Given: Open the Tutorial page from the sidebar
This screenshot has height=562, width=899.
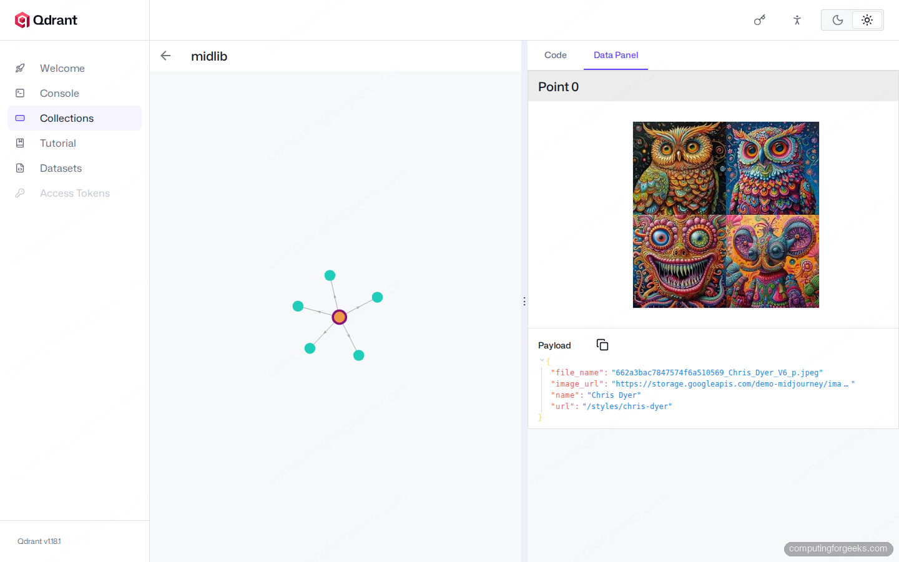Looking at the screenshot, I should [74, 143].
